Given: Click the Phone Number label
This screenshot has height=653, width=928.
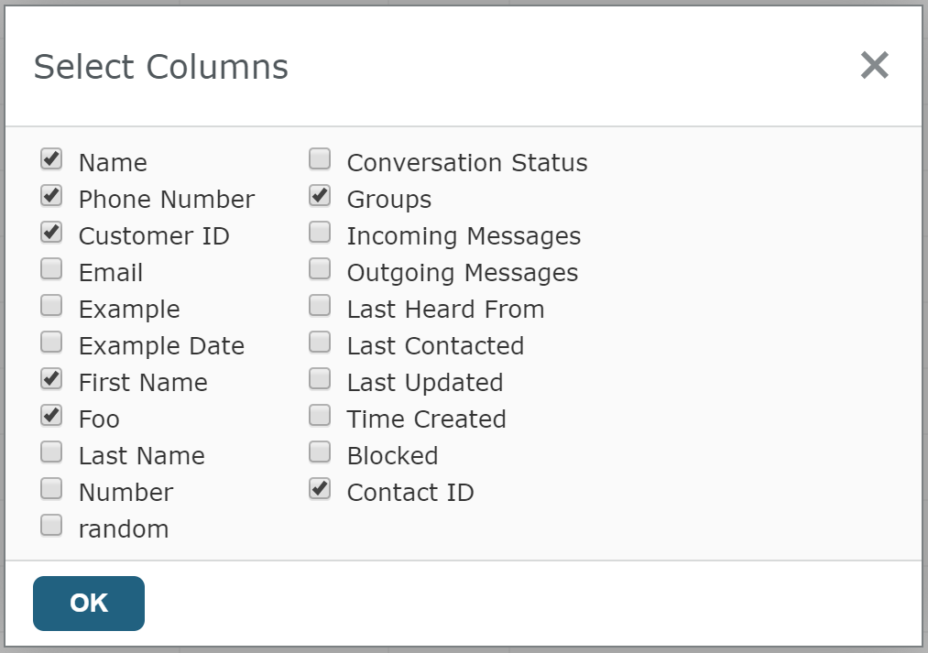Looking at the screenshot, I should pos(167,200).
